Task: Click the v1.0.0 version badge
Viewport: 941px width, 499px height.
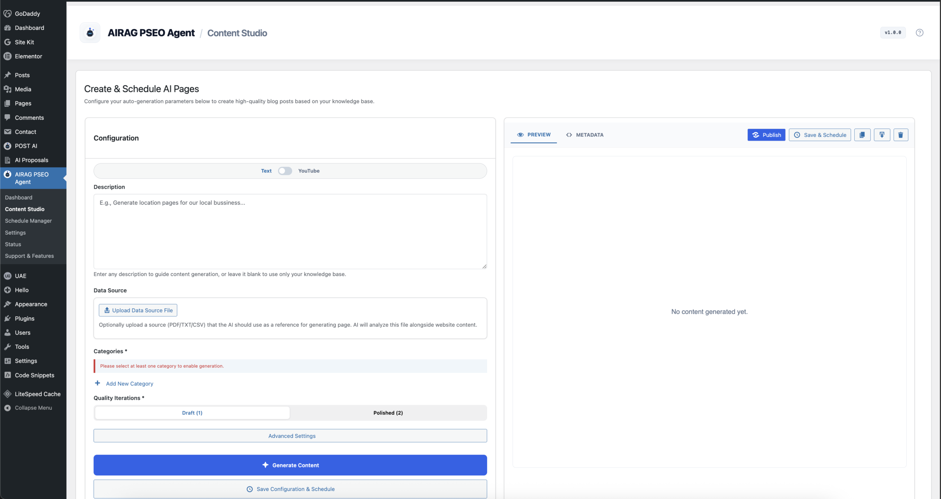Action: click(x=892, y=33)
